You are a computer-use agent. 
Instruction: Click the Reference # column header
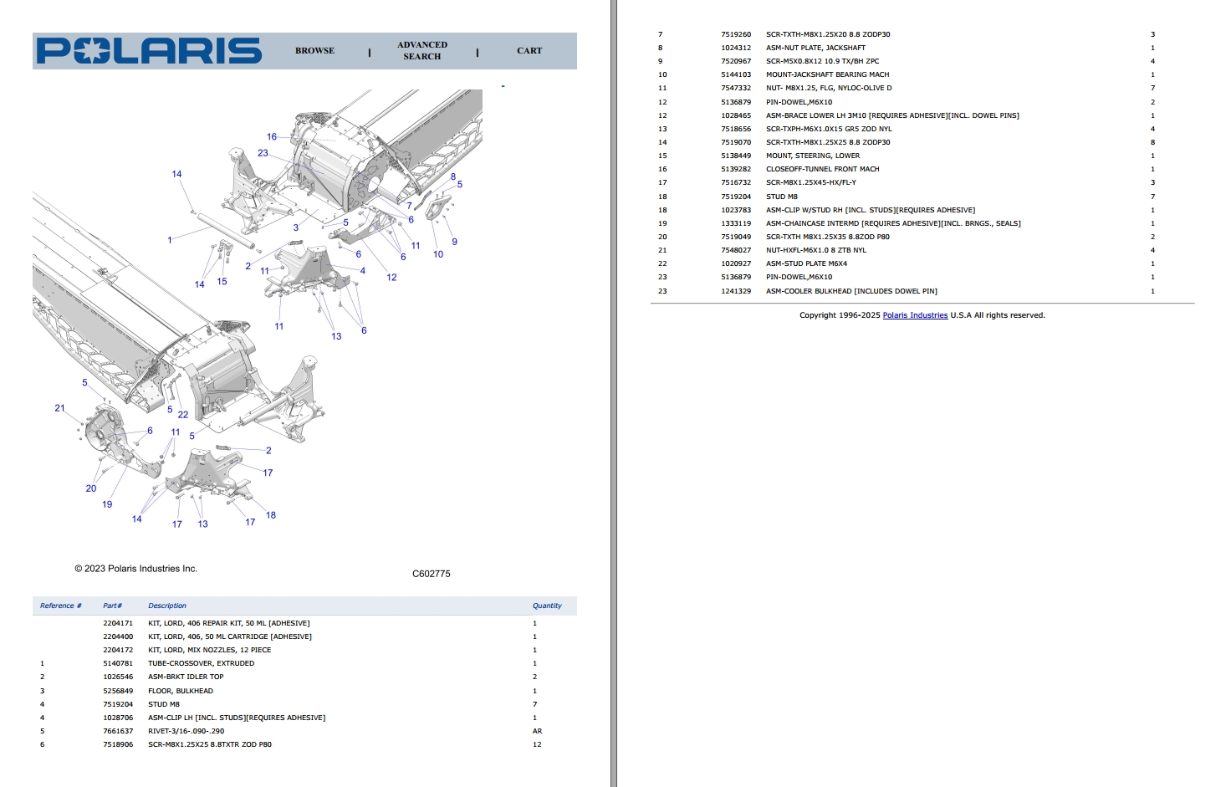[x=61, y=606]
